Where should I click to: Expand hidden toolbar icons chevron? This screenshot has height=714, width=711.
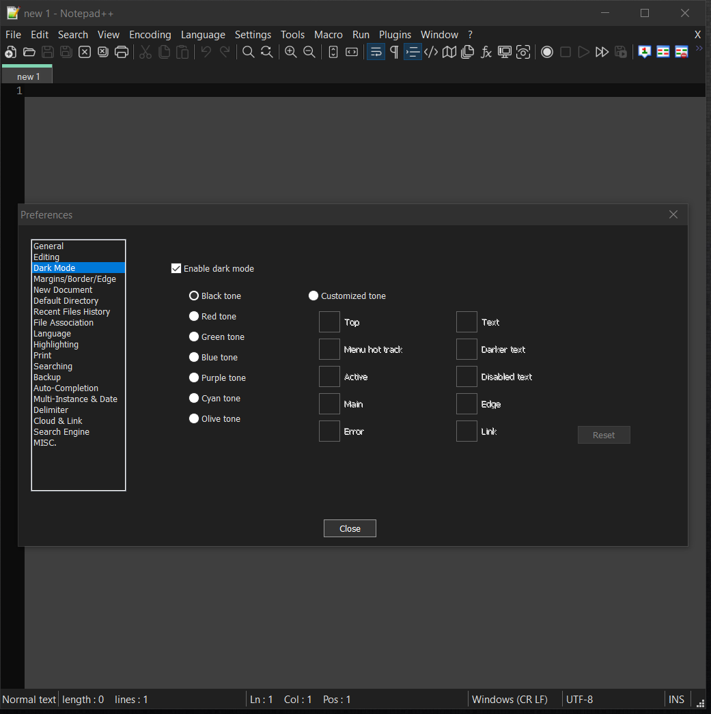(x=699, y=48)
